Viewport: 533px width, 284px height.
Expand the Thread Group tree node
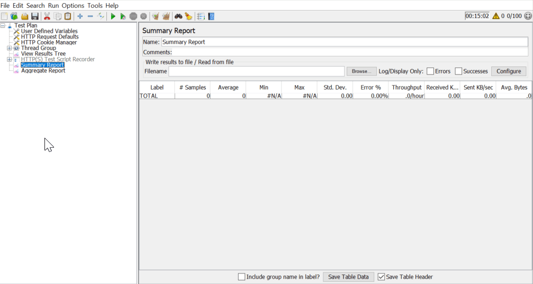pos(9,48)
